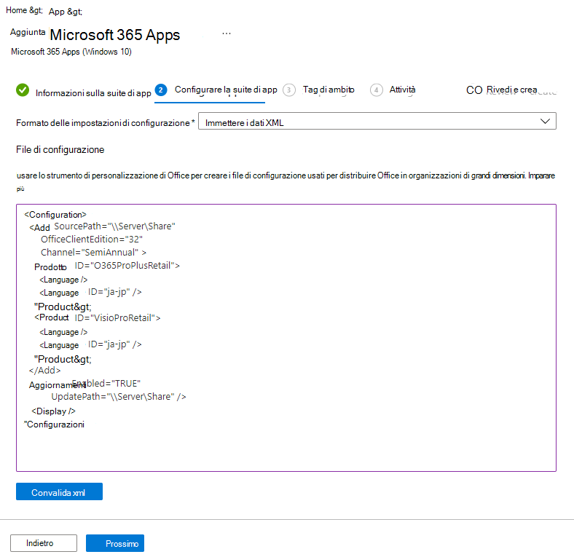Screen dimensions: 574x557
Task: Click the UpdatePath="\\Server\Share" line
Action: click(x=119, y=397)
